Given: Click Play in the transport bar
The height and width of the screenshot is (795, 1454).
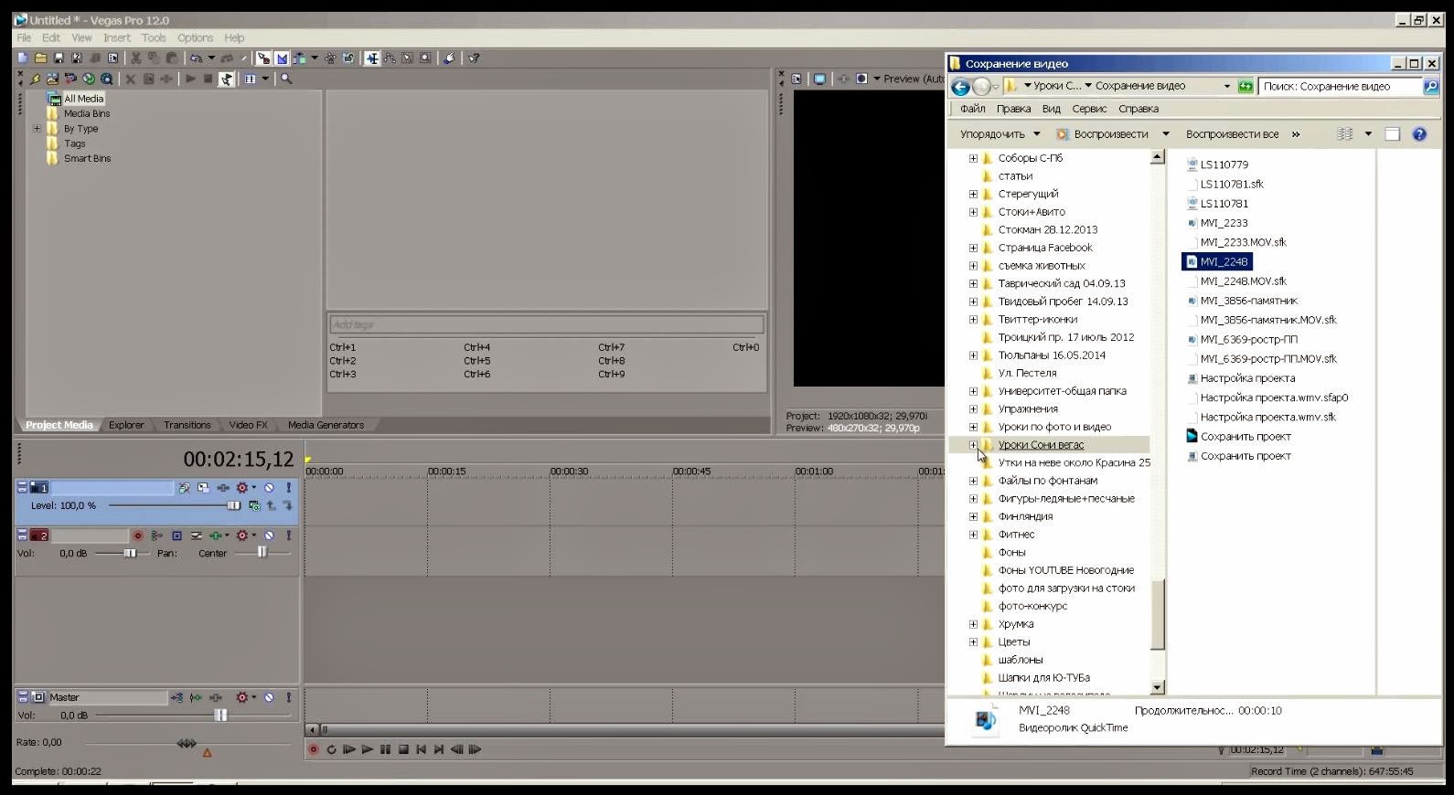Looking at the screenshot, I should 367,749.
